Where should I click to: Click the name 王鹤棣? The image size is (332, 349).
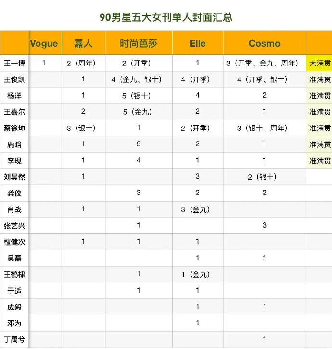(x=14, y=275)
